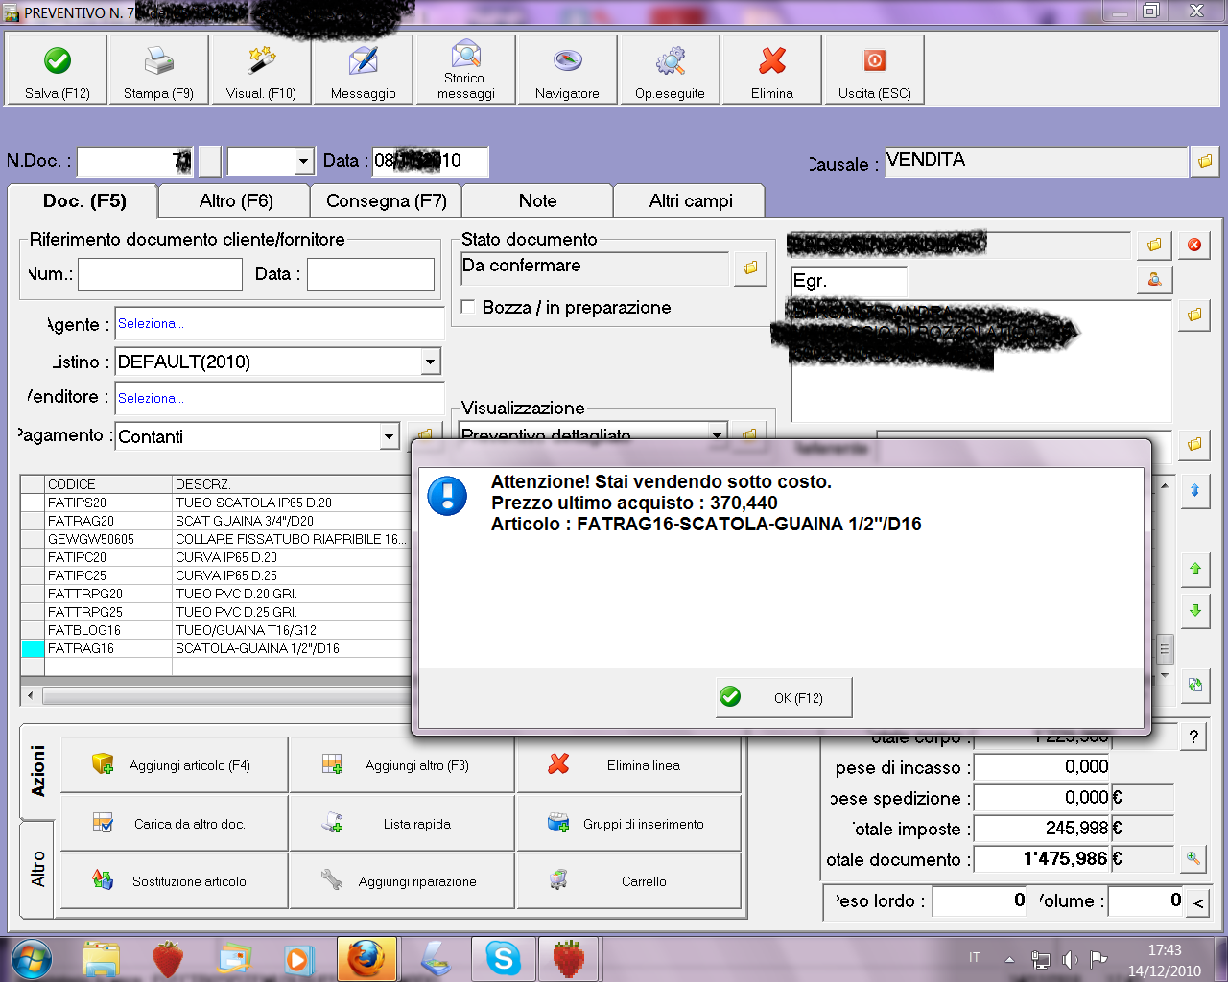Viewport: 1228px width, 982px height.
Task: Click Sostituzione articolo button
Action: [x=174, y=881]
